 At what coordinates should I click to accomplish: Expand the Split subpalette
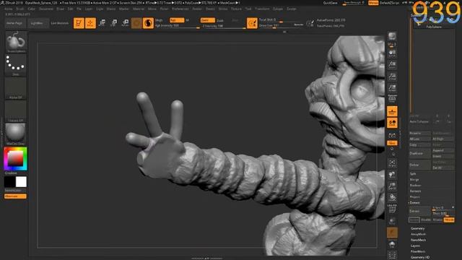point(413,174)
